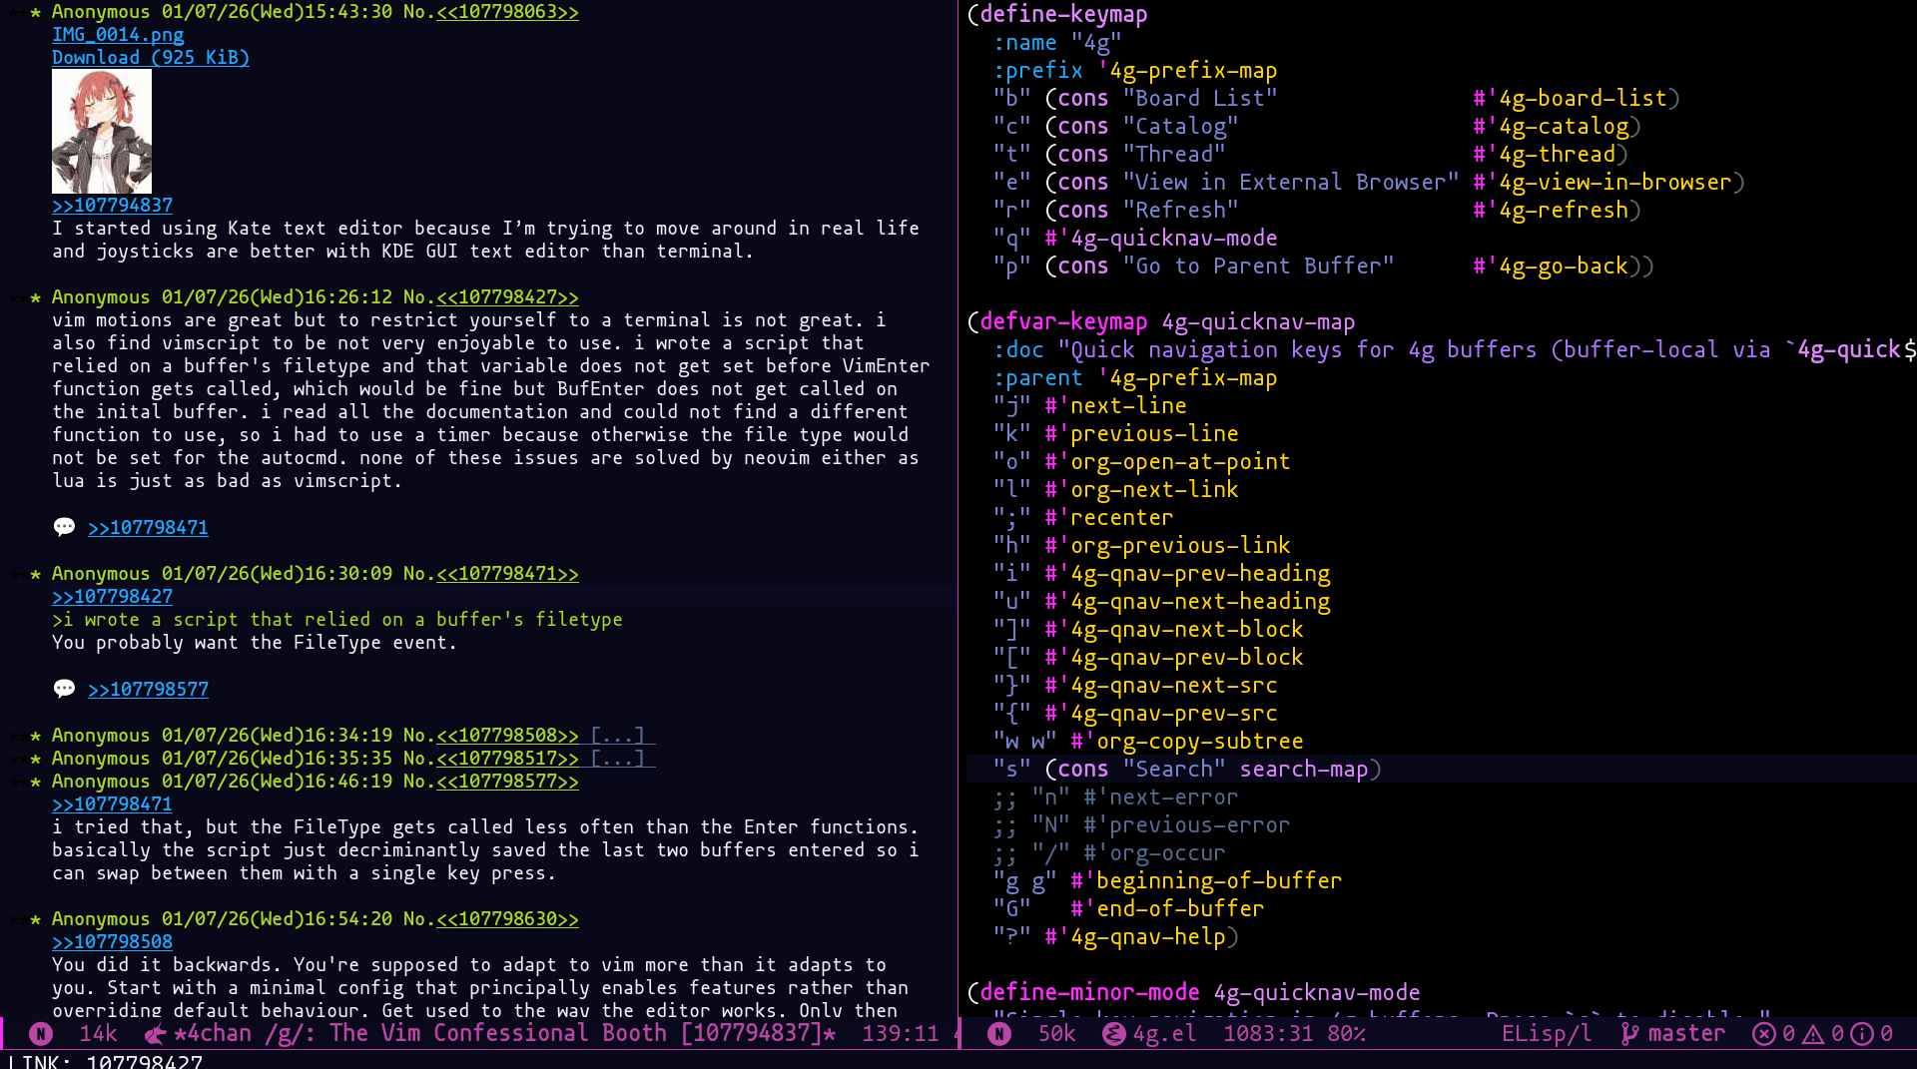Place cursor on #'4g-qnav-help symbol
This screenshot has height=1069, width=1917.
click(x=1135, y=937)
